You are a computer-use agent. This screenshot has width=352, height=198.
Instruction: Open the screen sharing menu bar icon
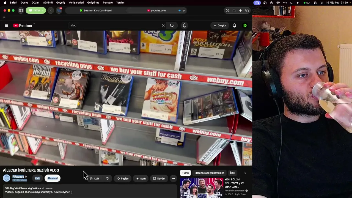tap(257, 2)
